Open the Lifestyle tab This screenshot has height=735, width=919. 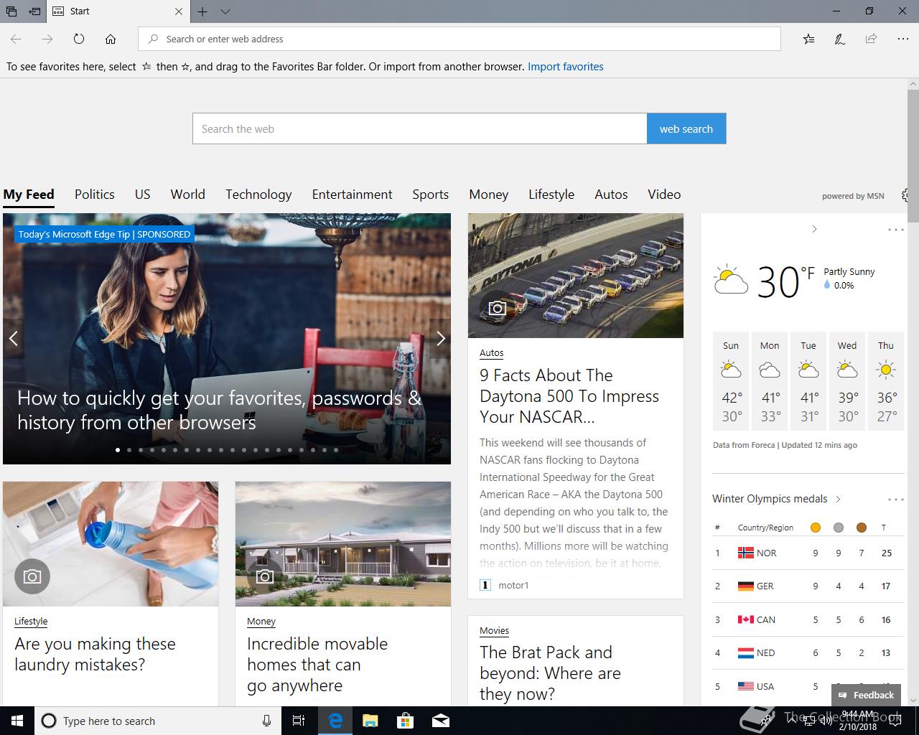pos(551,195)
